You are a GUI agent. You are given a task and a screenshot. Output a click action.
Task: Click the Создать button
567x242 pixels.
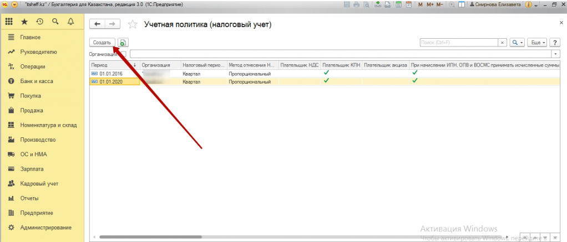click(x=103, y=42)
